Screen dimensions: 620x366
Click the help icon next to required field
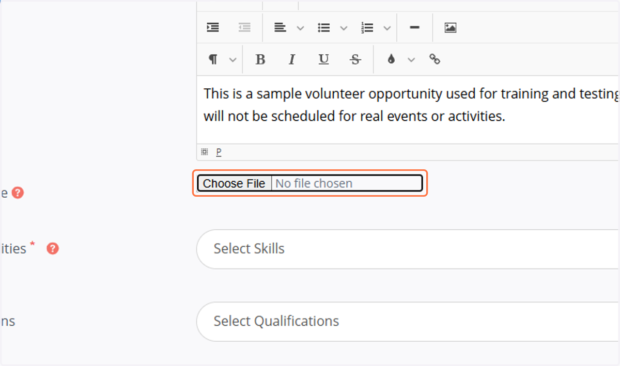click(x=53, y=249)
